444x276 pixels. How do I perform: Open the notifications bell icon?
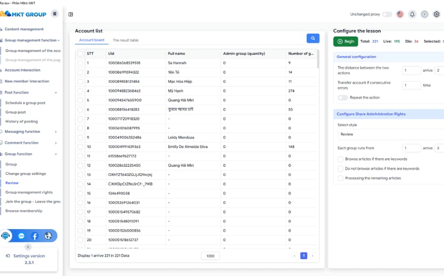tap(412, 14)
